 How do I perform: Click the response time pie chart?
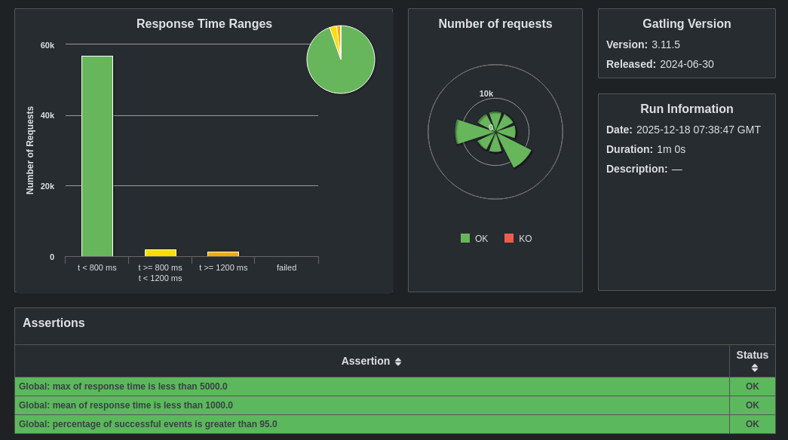341,60
